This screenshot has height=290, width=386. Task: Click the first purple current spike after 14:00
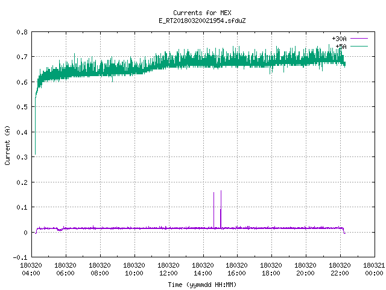point(214,210)
